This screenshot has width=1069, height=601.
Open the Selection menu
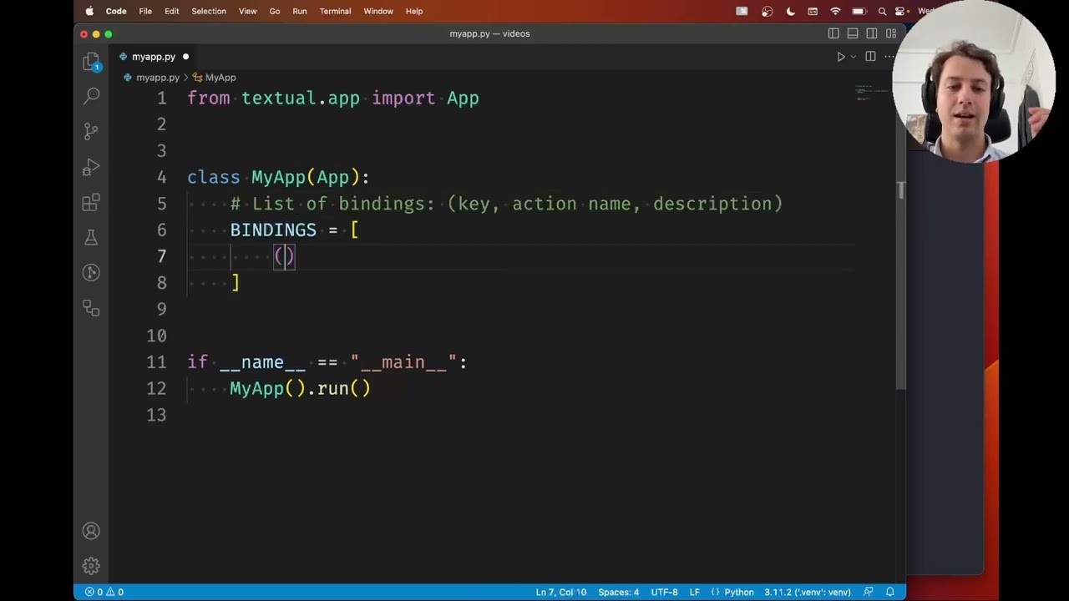click(x=209, y=11)
